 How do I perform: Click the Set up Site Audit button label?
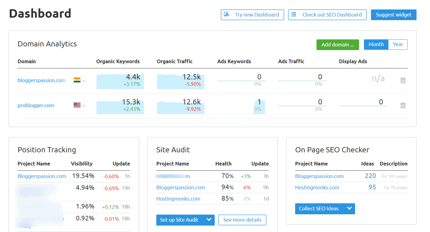coord(179,220)
